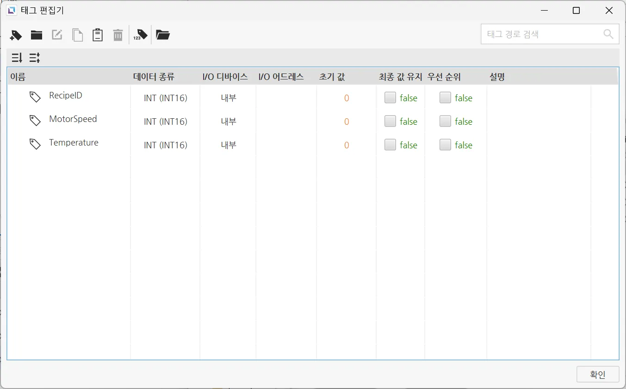The height and width of the screenshot is (389, 626).
Task: Click the search magnifier icon
Action: pos(608,34)
